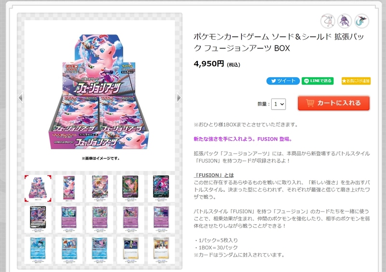This screenshot has height=272, width=386.
Task: Click the main Fusion Arts box image
Action: pyautogui.click(x=99, y=92)
